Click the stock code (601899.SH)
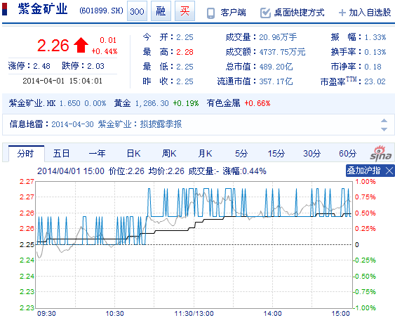Viewport: 395px width, 318px height. 102,11
